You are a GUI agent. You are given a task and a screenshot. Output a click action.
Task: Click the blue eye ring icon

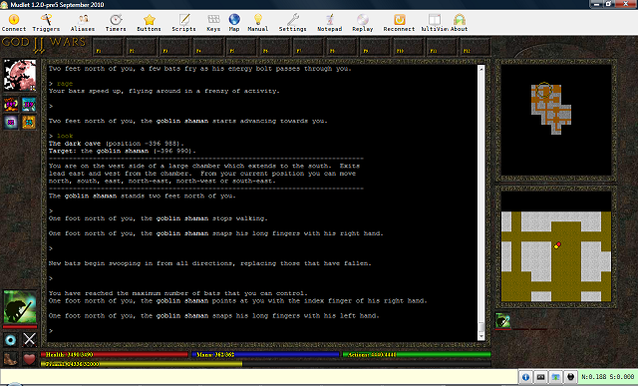point(11,339)
